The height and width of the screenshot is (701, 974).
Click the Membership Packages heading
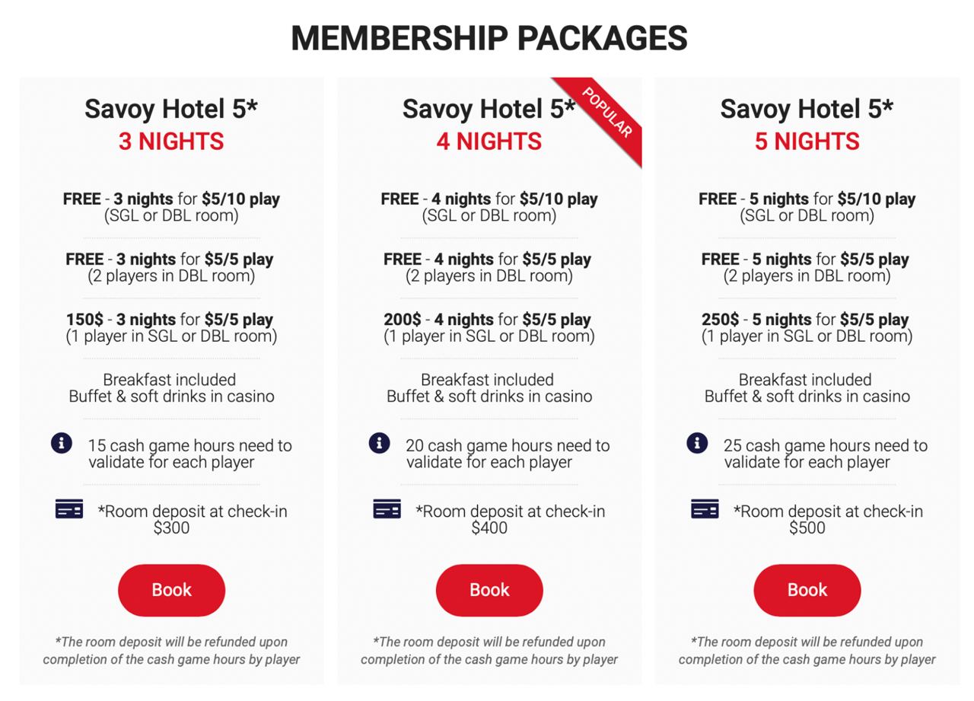(x=489, y=38)
